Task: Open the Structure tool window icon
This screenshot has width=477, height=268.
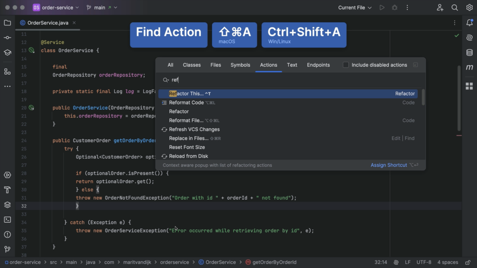Action: tap(7, 71)
